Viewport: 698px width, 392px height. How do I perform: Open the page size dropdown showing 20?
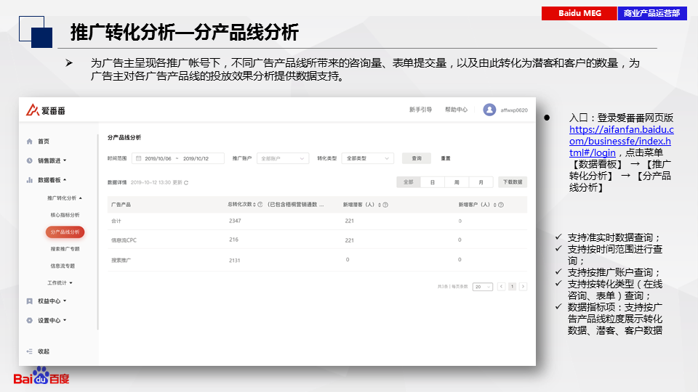click(482, 287)
